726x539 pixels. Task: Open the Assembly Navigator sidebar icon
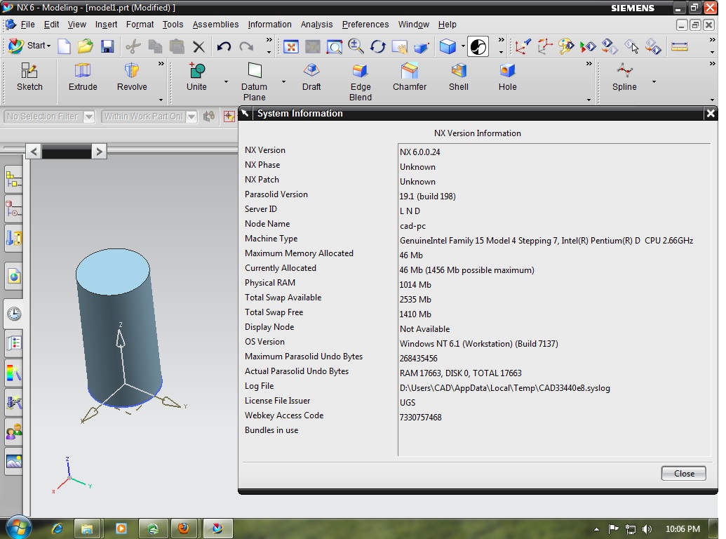13,180
